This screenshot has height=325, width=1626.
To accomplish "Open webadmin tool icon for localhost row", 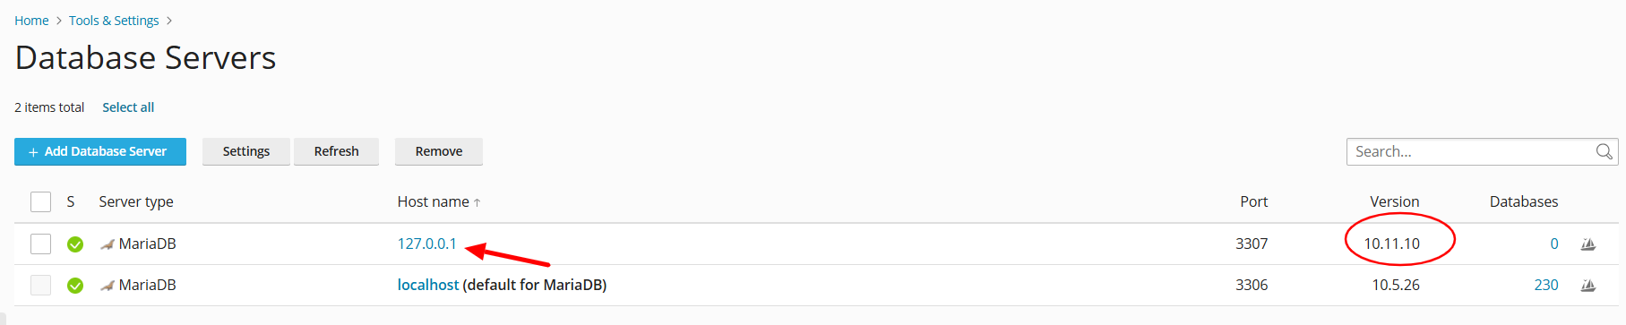I will (x=1588, y=286).
